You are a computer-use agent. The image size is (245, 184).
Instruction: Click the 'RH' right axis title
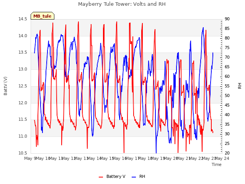(240, 86)
